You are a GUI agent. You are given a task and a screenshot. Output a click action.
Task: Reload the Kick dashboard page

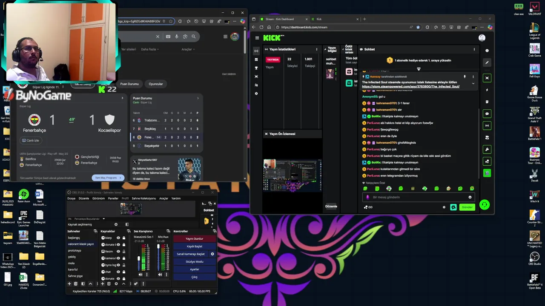(261, 27)
